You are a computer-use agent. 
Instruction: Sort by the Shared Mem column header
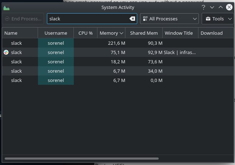click(144, 33)
